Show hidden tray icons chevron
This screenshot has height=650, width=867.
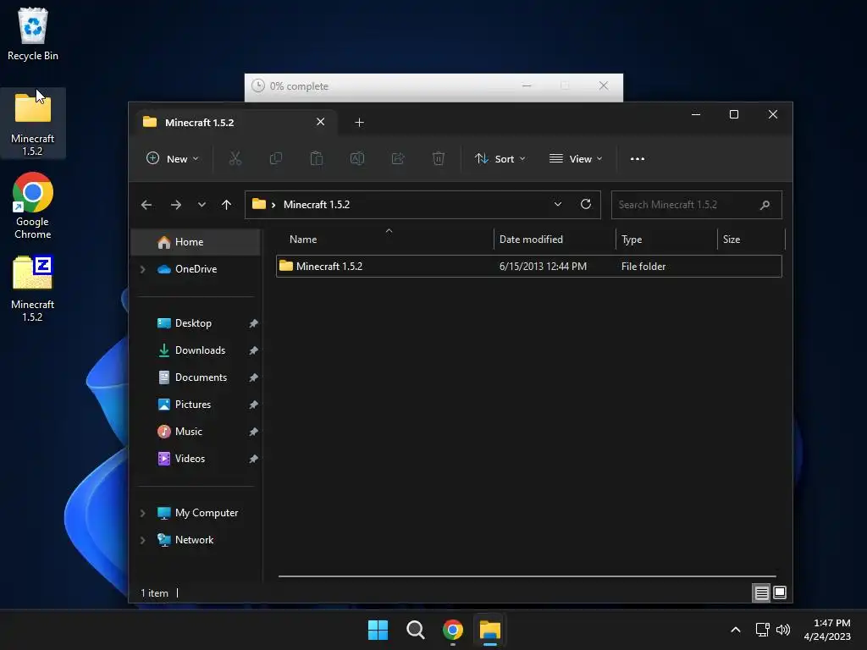click(736, 630)
